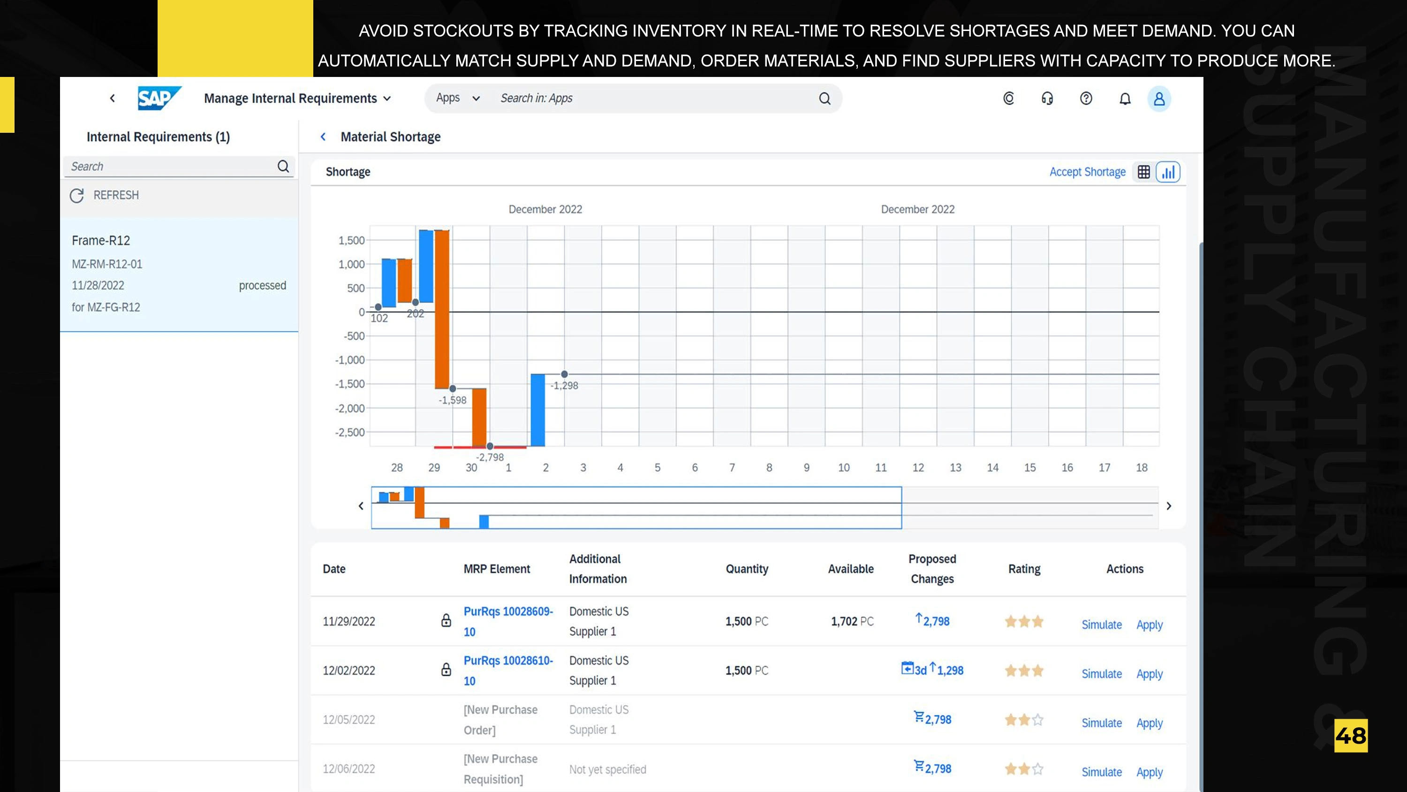
Task: Open the help question mark icon
Action: point(1086,99)
